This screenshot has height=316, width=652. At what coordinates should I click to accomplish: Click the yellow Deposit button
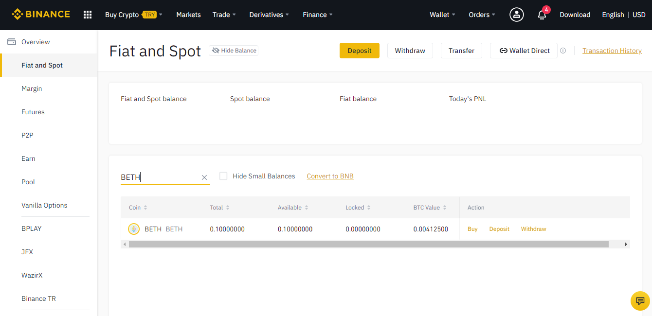coord(360,51)
